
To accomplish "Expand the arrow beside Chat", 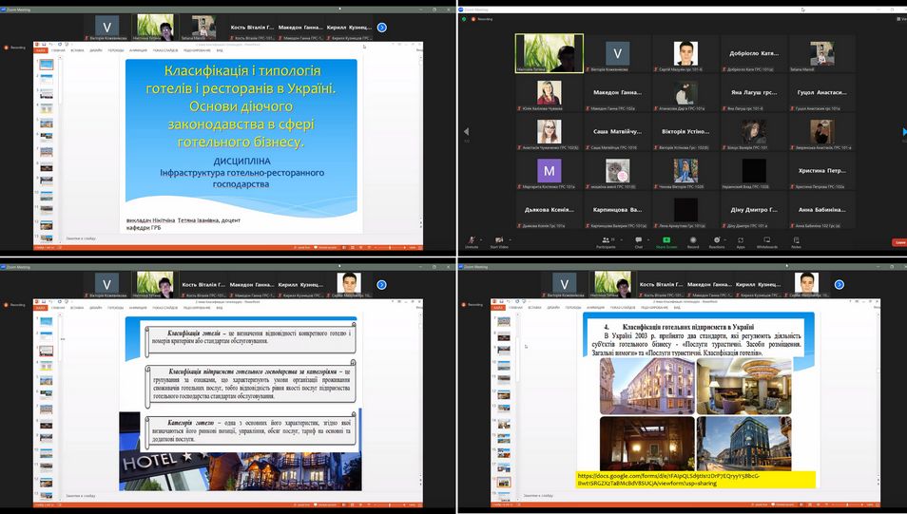I will point(646,239).
